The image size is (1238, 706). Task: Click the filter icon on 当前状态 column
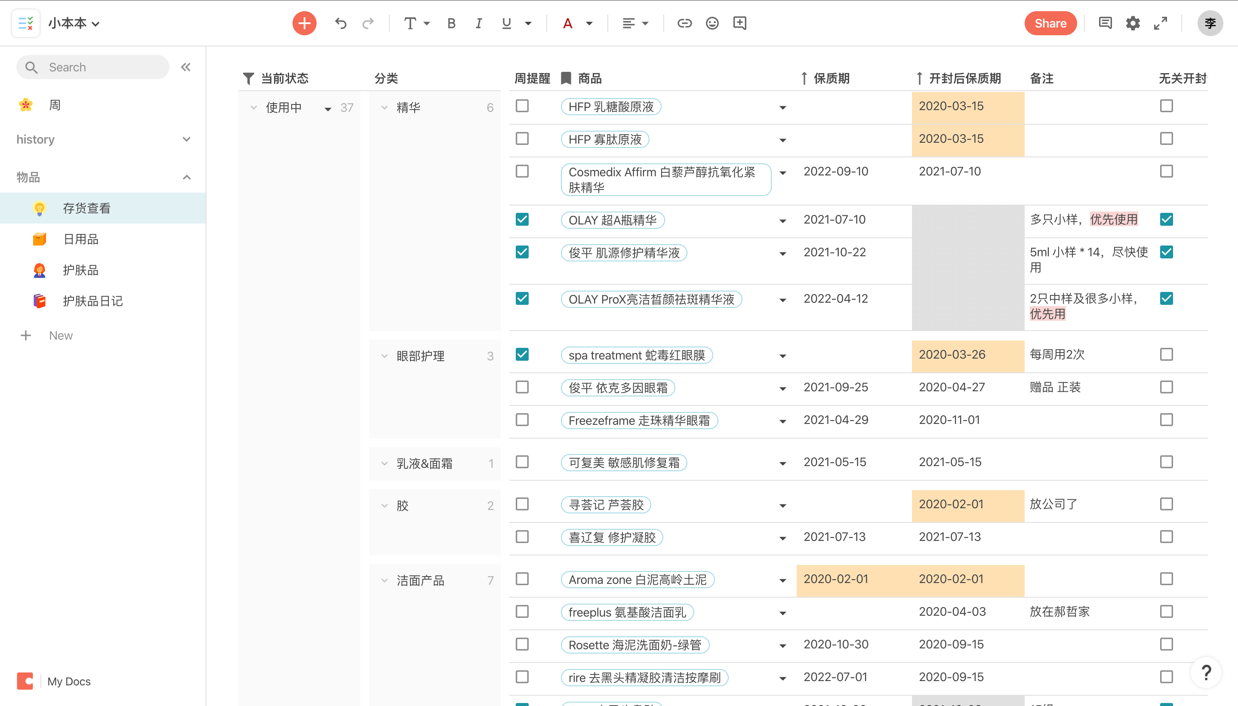[x=248, y=78]
